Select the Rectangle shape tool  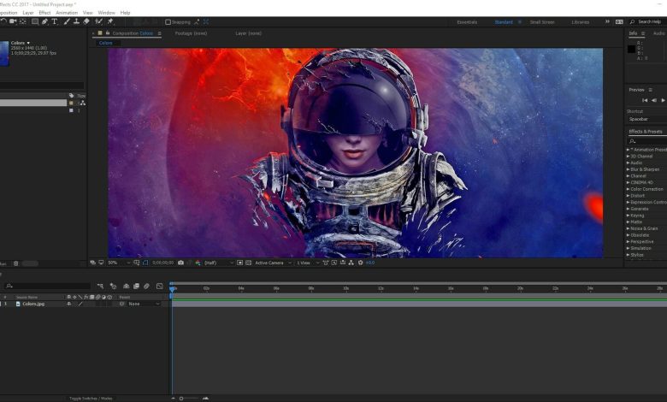[35, 21]
